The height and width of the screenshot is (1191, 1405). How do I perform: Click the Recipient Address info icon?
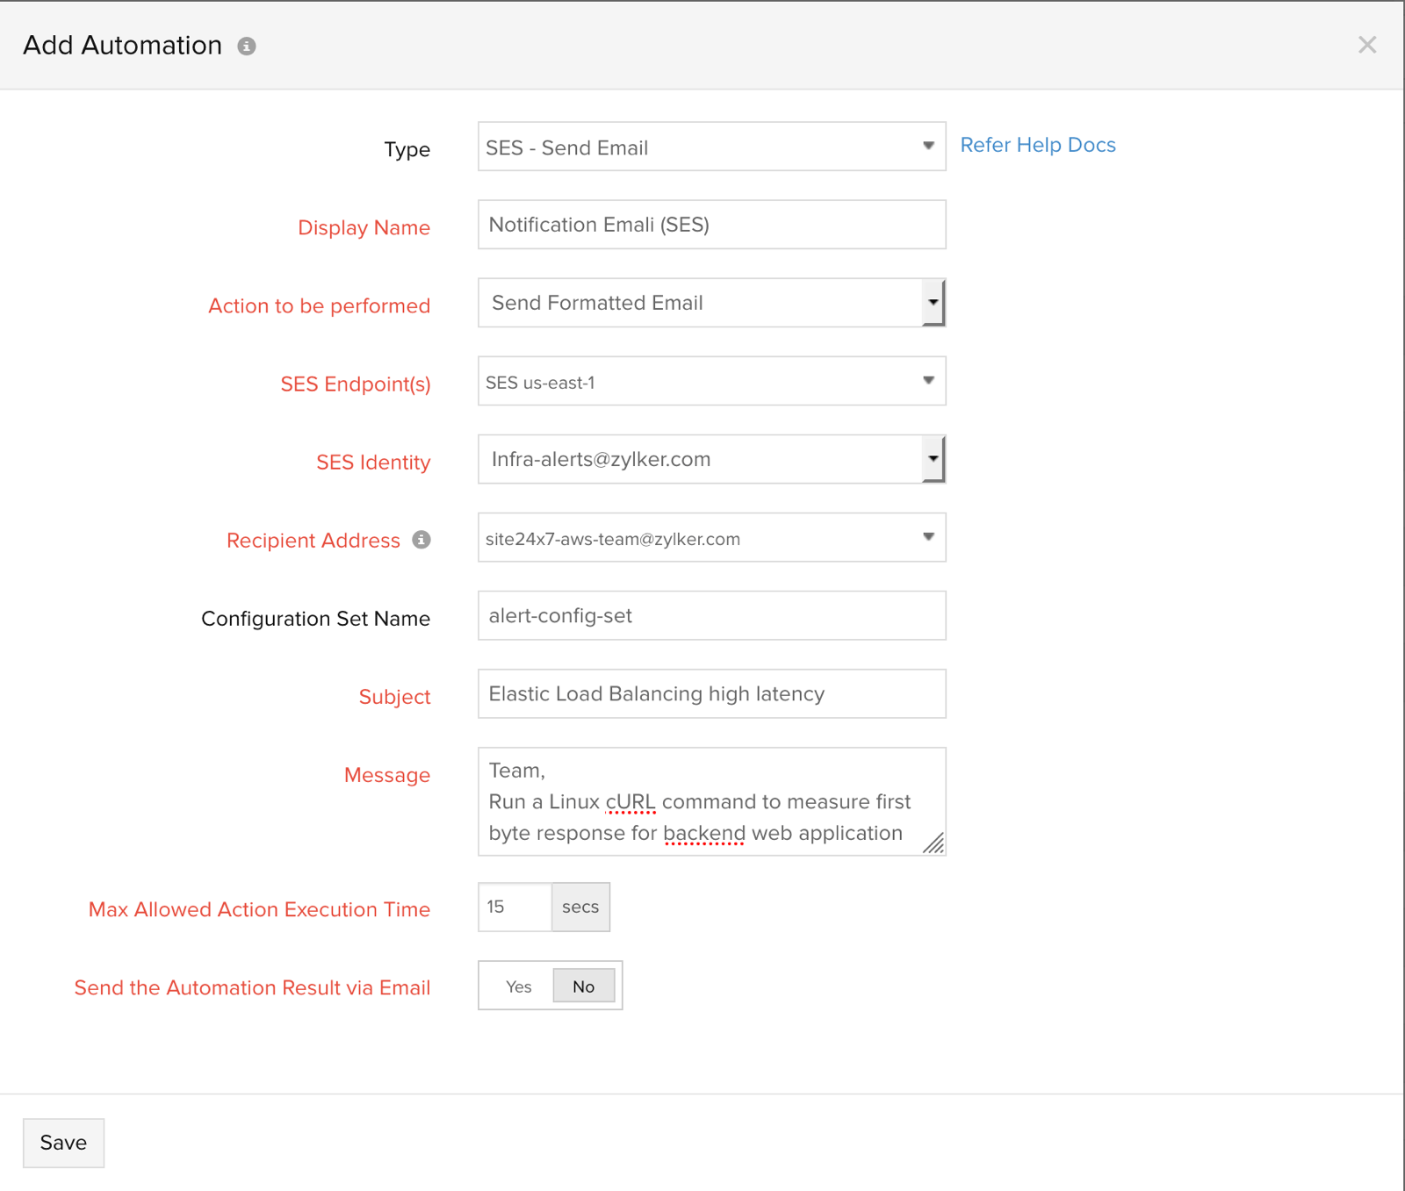click(421, 540)
